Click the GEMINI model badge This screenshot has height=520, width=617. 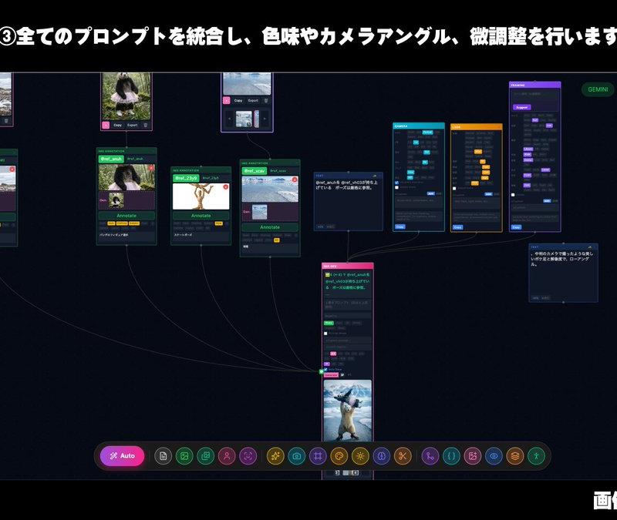(598, 89)
